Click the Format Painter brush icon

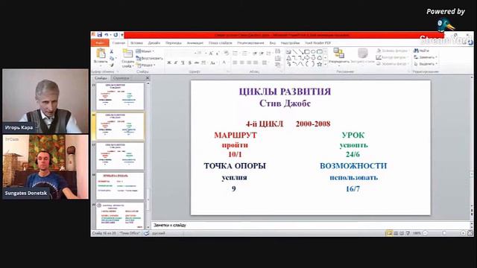[112, 65]
